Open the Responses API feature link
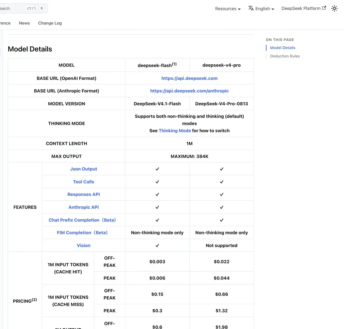 pos(84,194)
